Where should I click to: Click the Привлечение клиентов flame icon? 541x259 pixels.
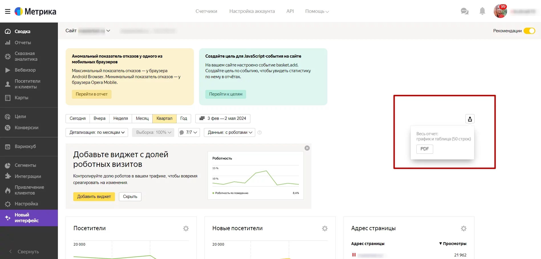pyautogui.click(x=8, y=190)
